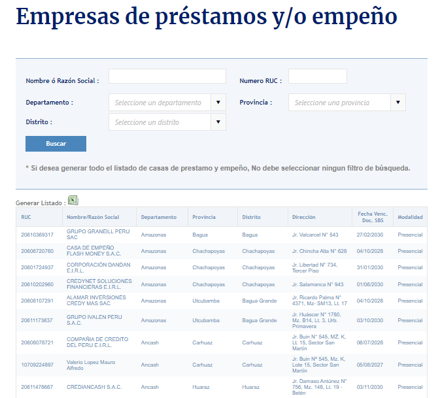Image resolution: width=440 pixels, height=398 pixels.
Task: Open the Provincia dropdown arrow
Action: coord(398,103)
